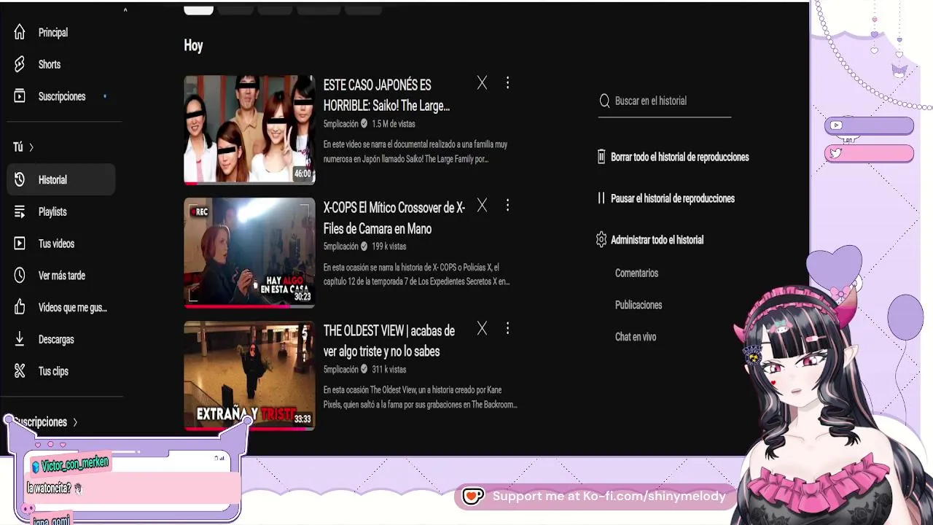Open the X-COPS video thumbnail
This screenshot has width=933, height=525.
tap(249, 252)
